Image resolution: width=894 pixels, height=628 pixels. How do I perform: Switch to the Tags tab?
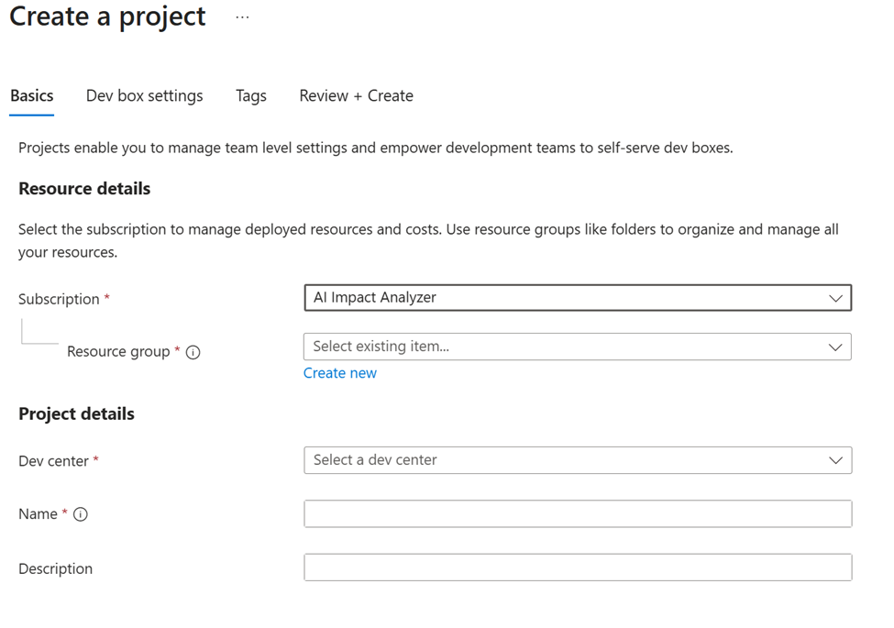point(250,95)
